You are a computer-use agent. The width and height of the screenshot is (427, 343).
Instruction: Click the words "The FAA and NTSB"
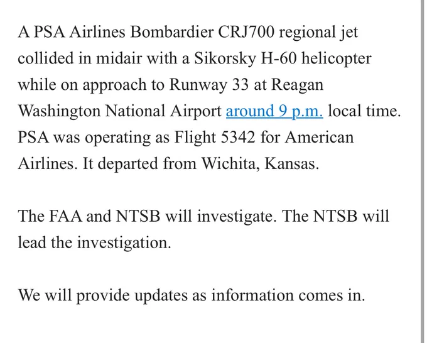coord(89,216)
